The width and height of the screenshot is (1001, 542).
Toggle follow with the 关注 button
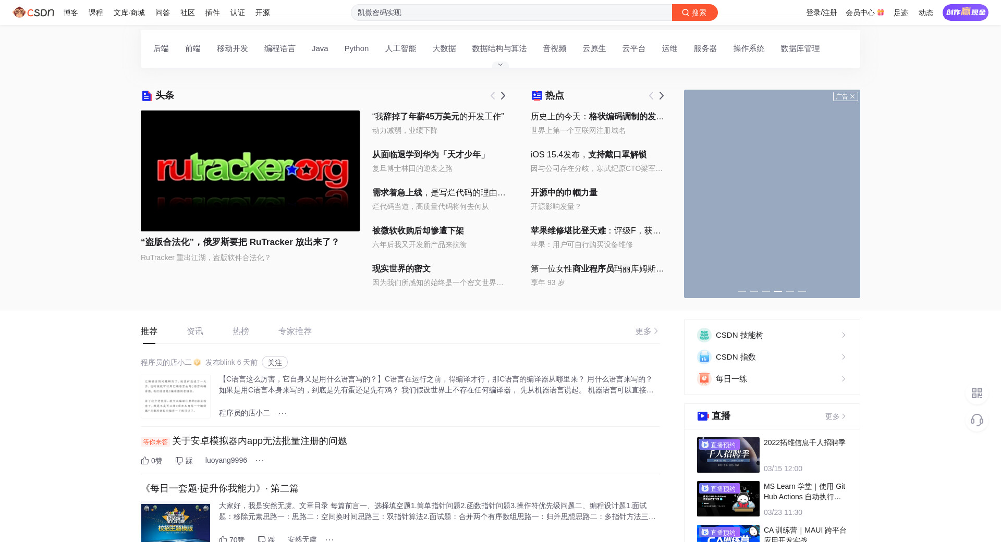(274, 363)
